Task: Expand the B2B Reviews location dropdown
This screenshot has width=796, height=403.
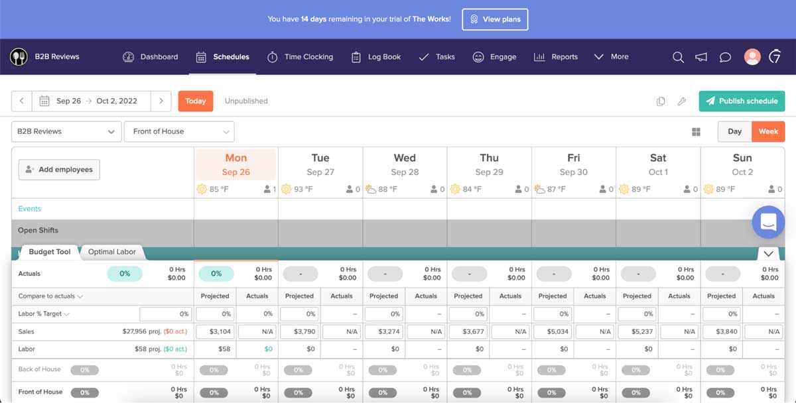Action: (x=66, y=131)
